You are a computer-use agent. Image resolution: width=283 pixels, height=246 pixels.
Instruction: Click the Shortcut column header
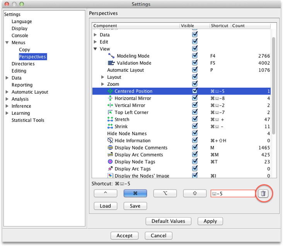click(x=220, y=25)
